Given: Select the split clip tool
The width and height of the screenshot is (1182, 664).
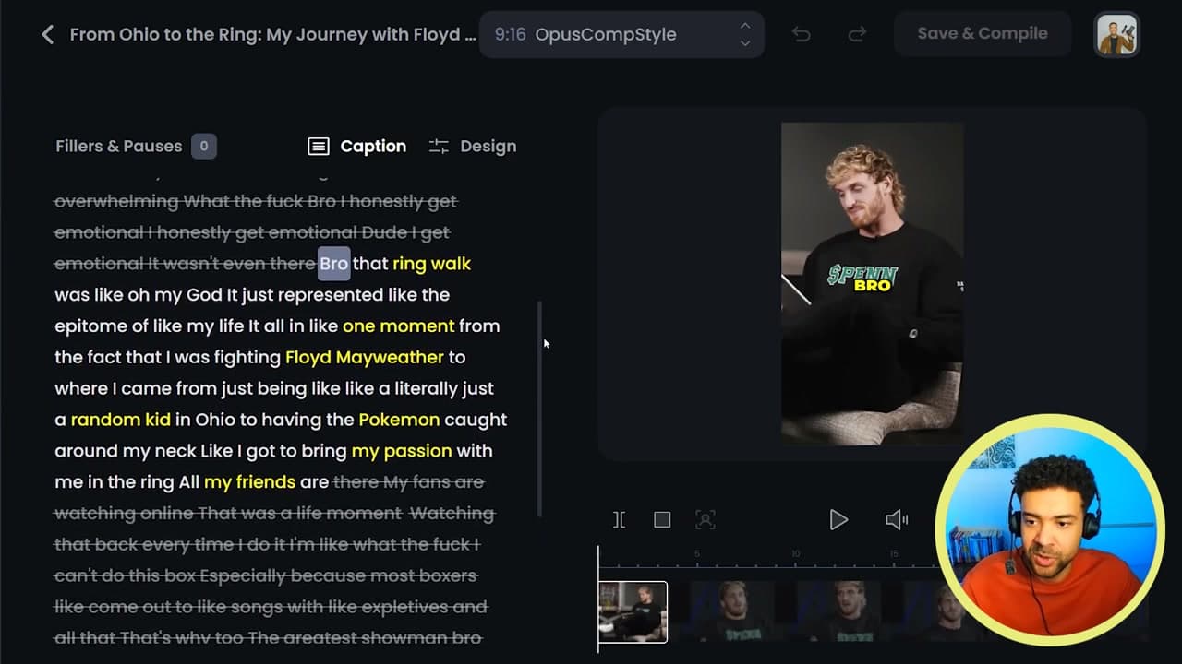Looking at the screenshot, I should click(620, 520).
